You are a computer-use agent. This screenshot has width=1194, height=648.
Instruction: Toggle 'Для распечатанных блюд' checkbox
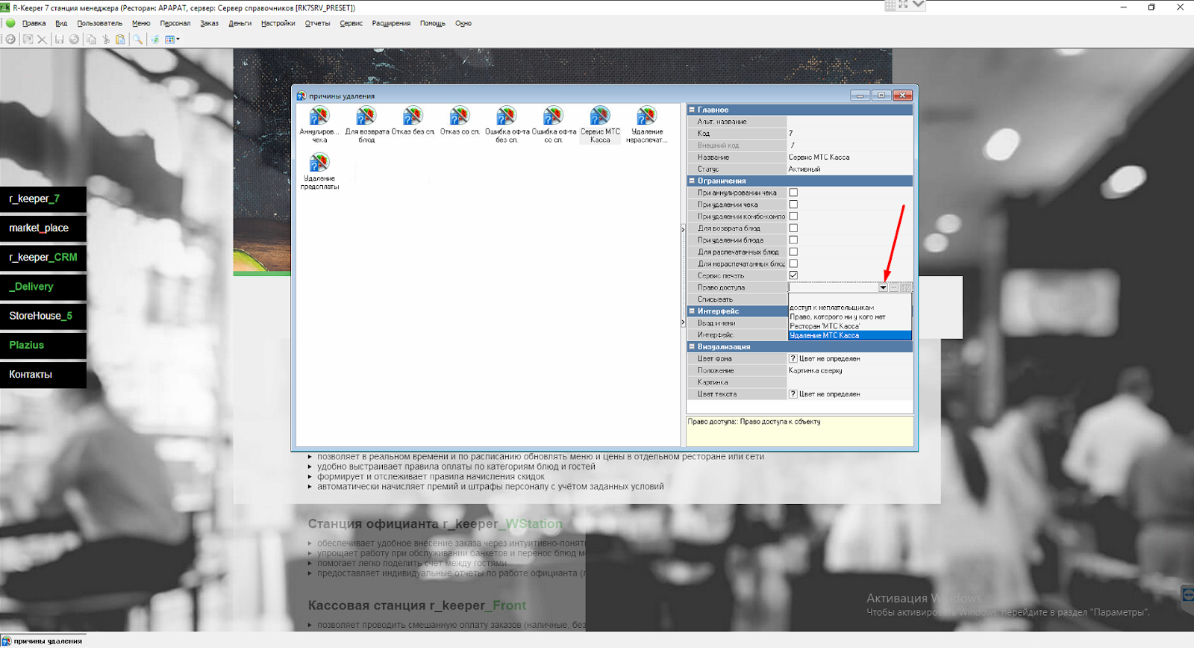tap(793, 252)
